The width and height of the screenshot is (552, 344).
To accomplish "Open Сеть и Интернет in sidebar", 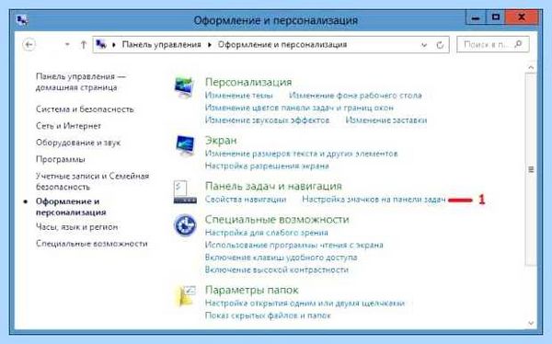I will pos(68,126).
